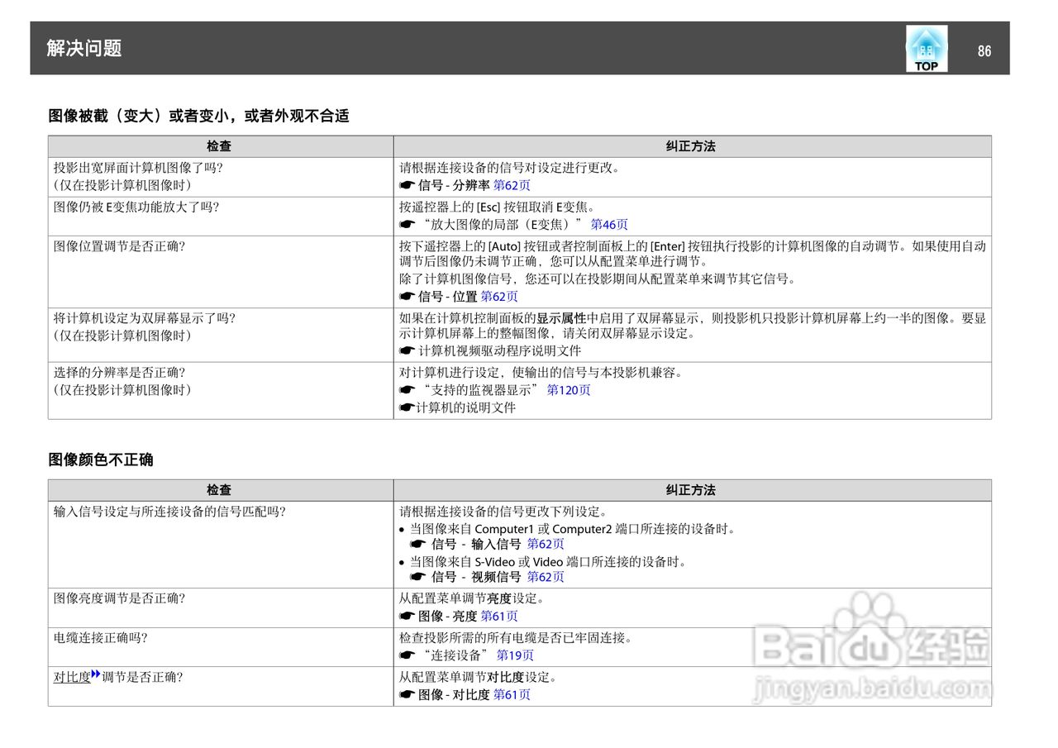Click pointing-hand icon before 信号 - 输入信号
The height and width of the screenshot is (748, 1058).
tap(418, 544)
